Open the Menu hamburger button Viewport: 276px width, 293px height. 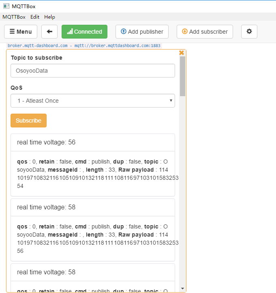coord(21,32)
